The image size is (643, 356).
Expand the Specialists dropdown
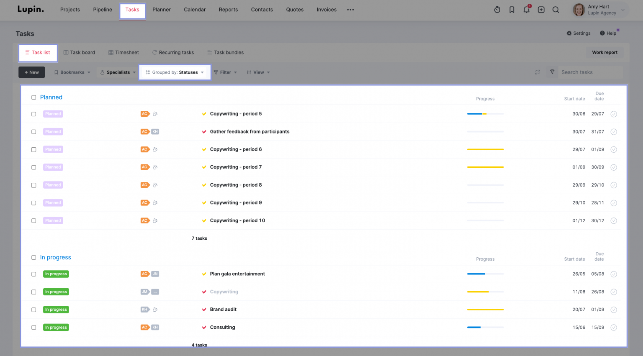pos(117,72)
